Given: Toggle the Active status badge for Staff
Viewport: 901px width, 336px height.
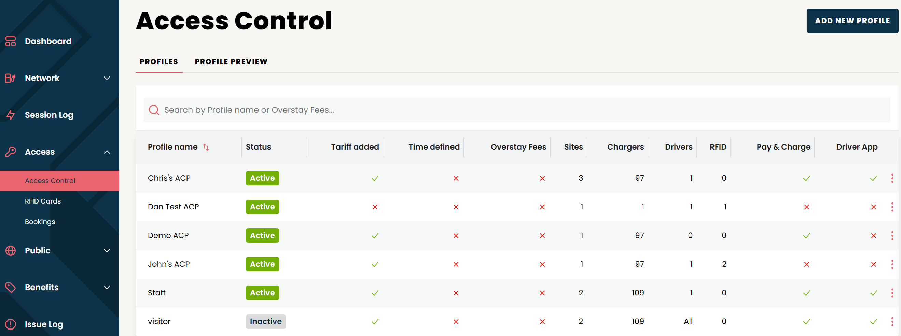Looking at the screenshot, I should pos(262,293).
